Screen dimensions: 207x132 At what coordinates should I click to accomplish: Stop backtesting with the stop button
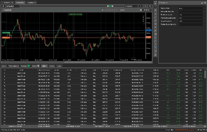[145, 6]
